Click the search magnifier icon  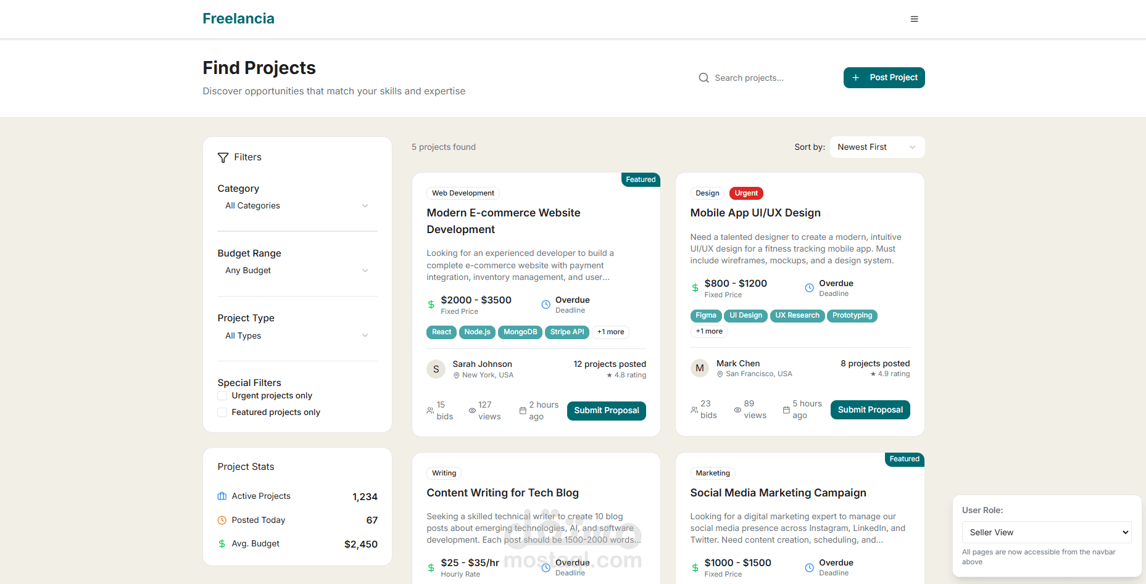704,78
